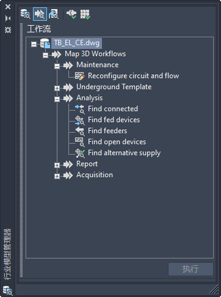
Task: Collapse the TB_EL_CE.dwg root node
Action: pos(34,44)
